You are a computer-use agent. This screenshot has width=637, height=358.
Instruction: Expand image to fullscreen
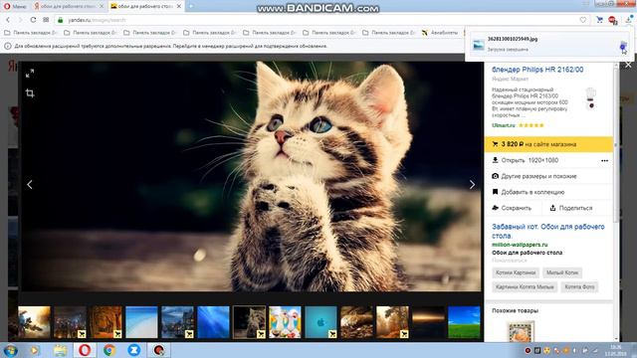(x=30, y=74)
